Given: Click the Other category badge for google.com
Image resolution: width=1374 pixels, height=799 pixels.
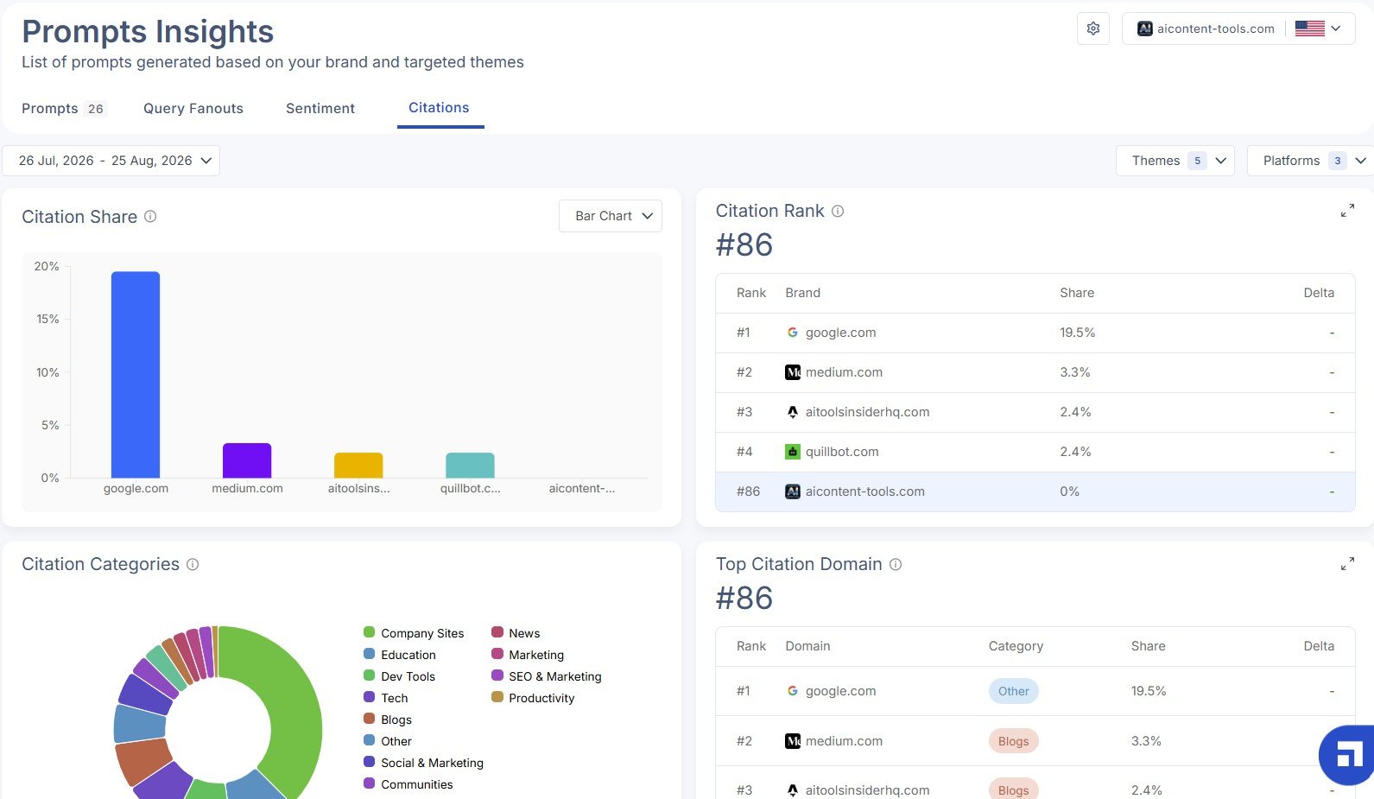Looking at the screenshot, I should point(1014,691).
